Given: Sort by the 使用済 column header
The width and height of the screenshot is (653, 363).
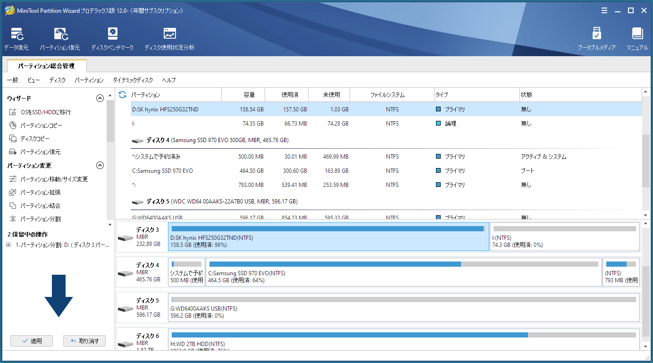Looking at the screenshot, I should (x=287, y=95).
